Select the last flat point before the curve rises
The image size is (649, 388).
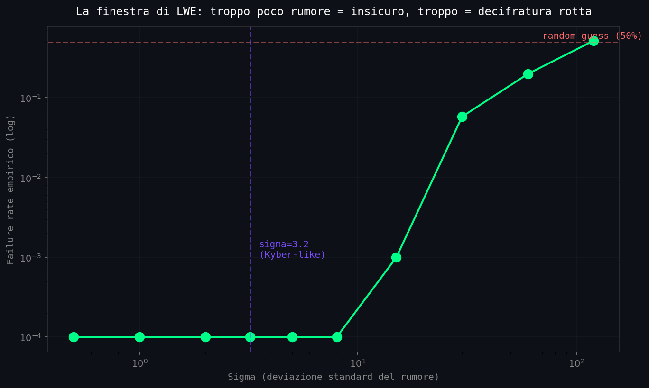[x=337, y=337]
